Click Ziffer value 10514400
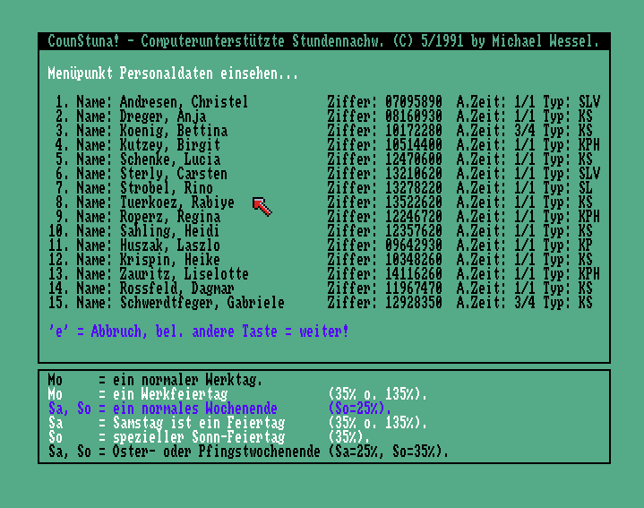The image size is (644, 508). coord(414,145)
